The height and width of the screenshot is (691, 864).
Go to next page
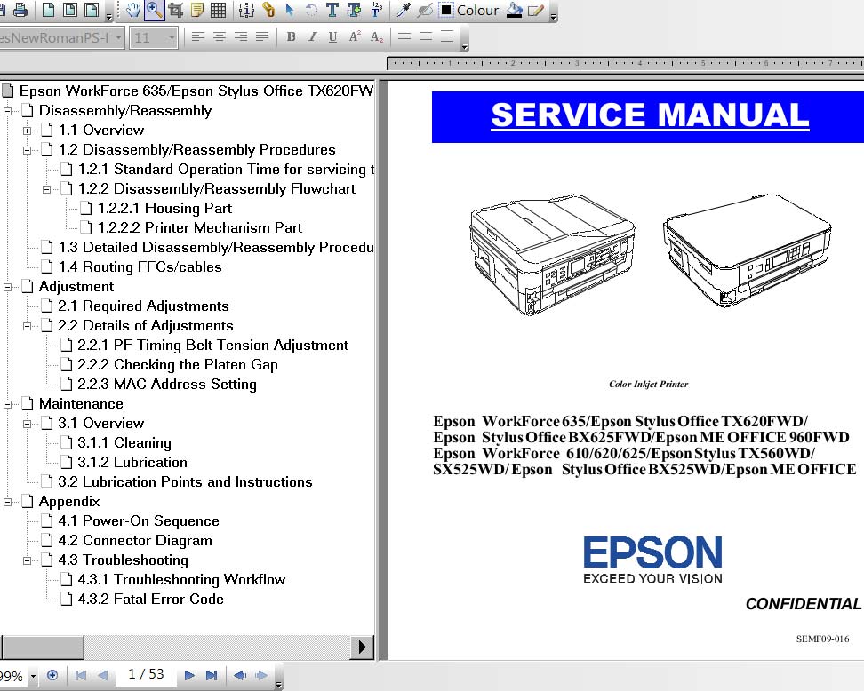coord(189,675)
